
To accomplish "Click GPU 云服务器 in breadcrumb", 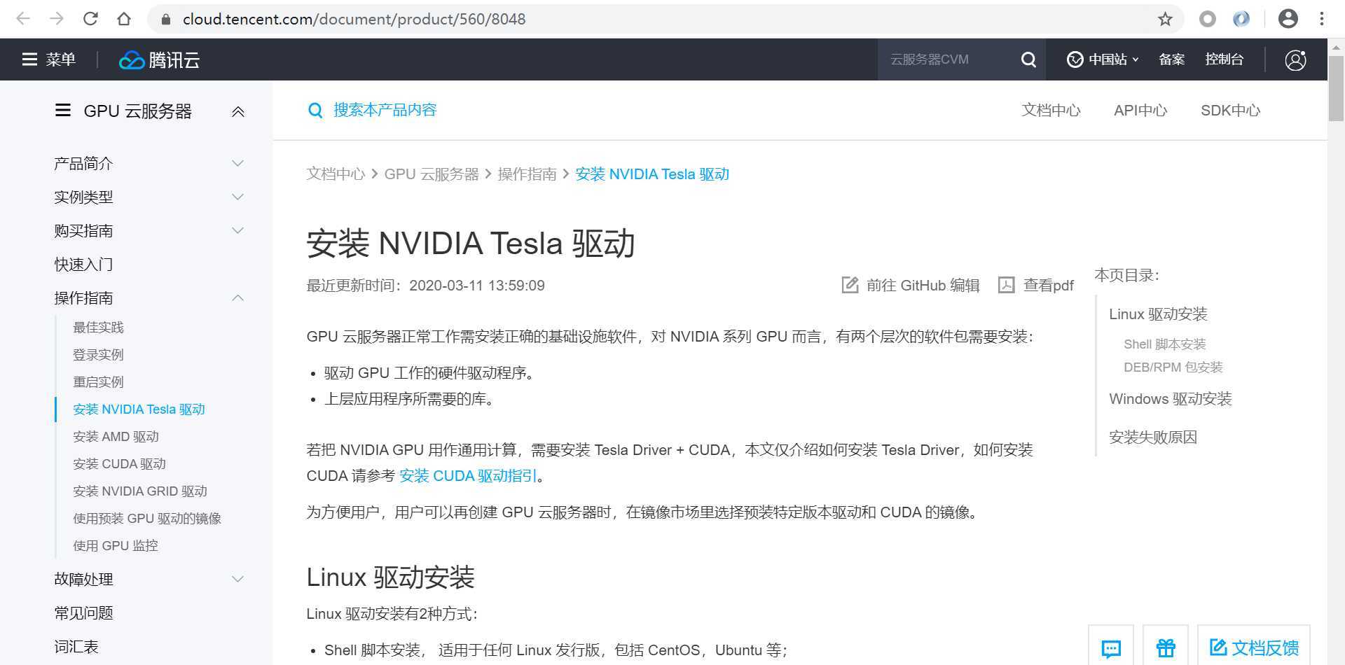I will point(432,174).
